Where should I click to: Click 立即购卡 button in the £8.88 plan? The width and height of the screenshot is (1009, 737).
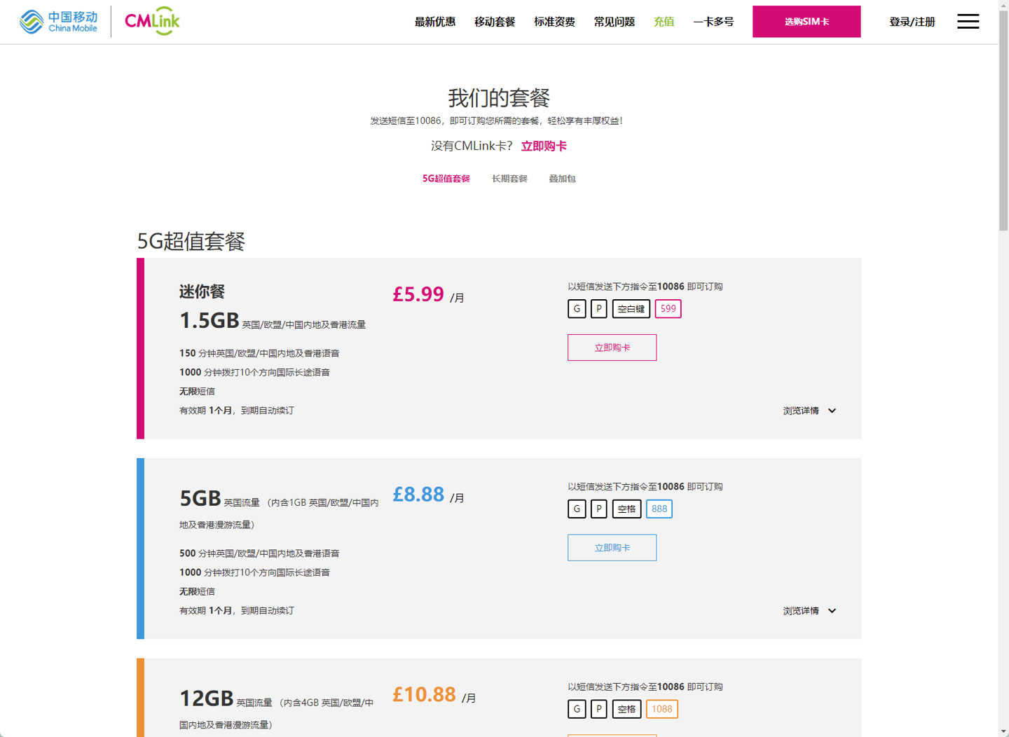tap(612, 548)
